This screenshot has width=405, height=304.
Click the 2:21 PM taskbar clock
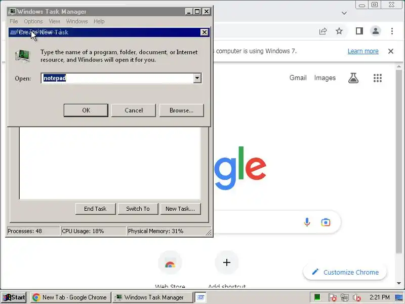[379, 297]
